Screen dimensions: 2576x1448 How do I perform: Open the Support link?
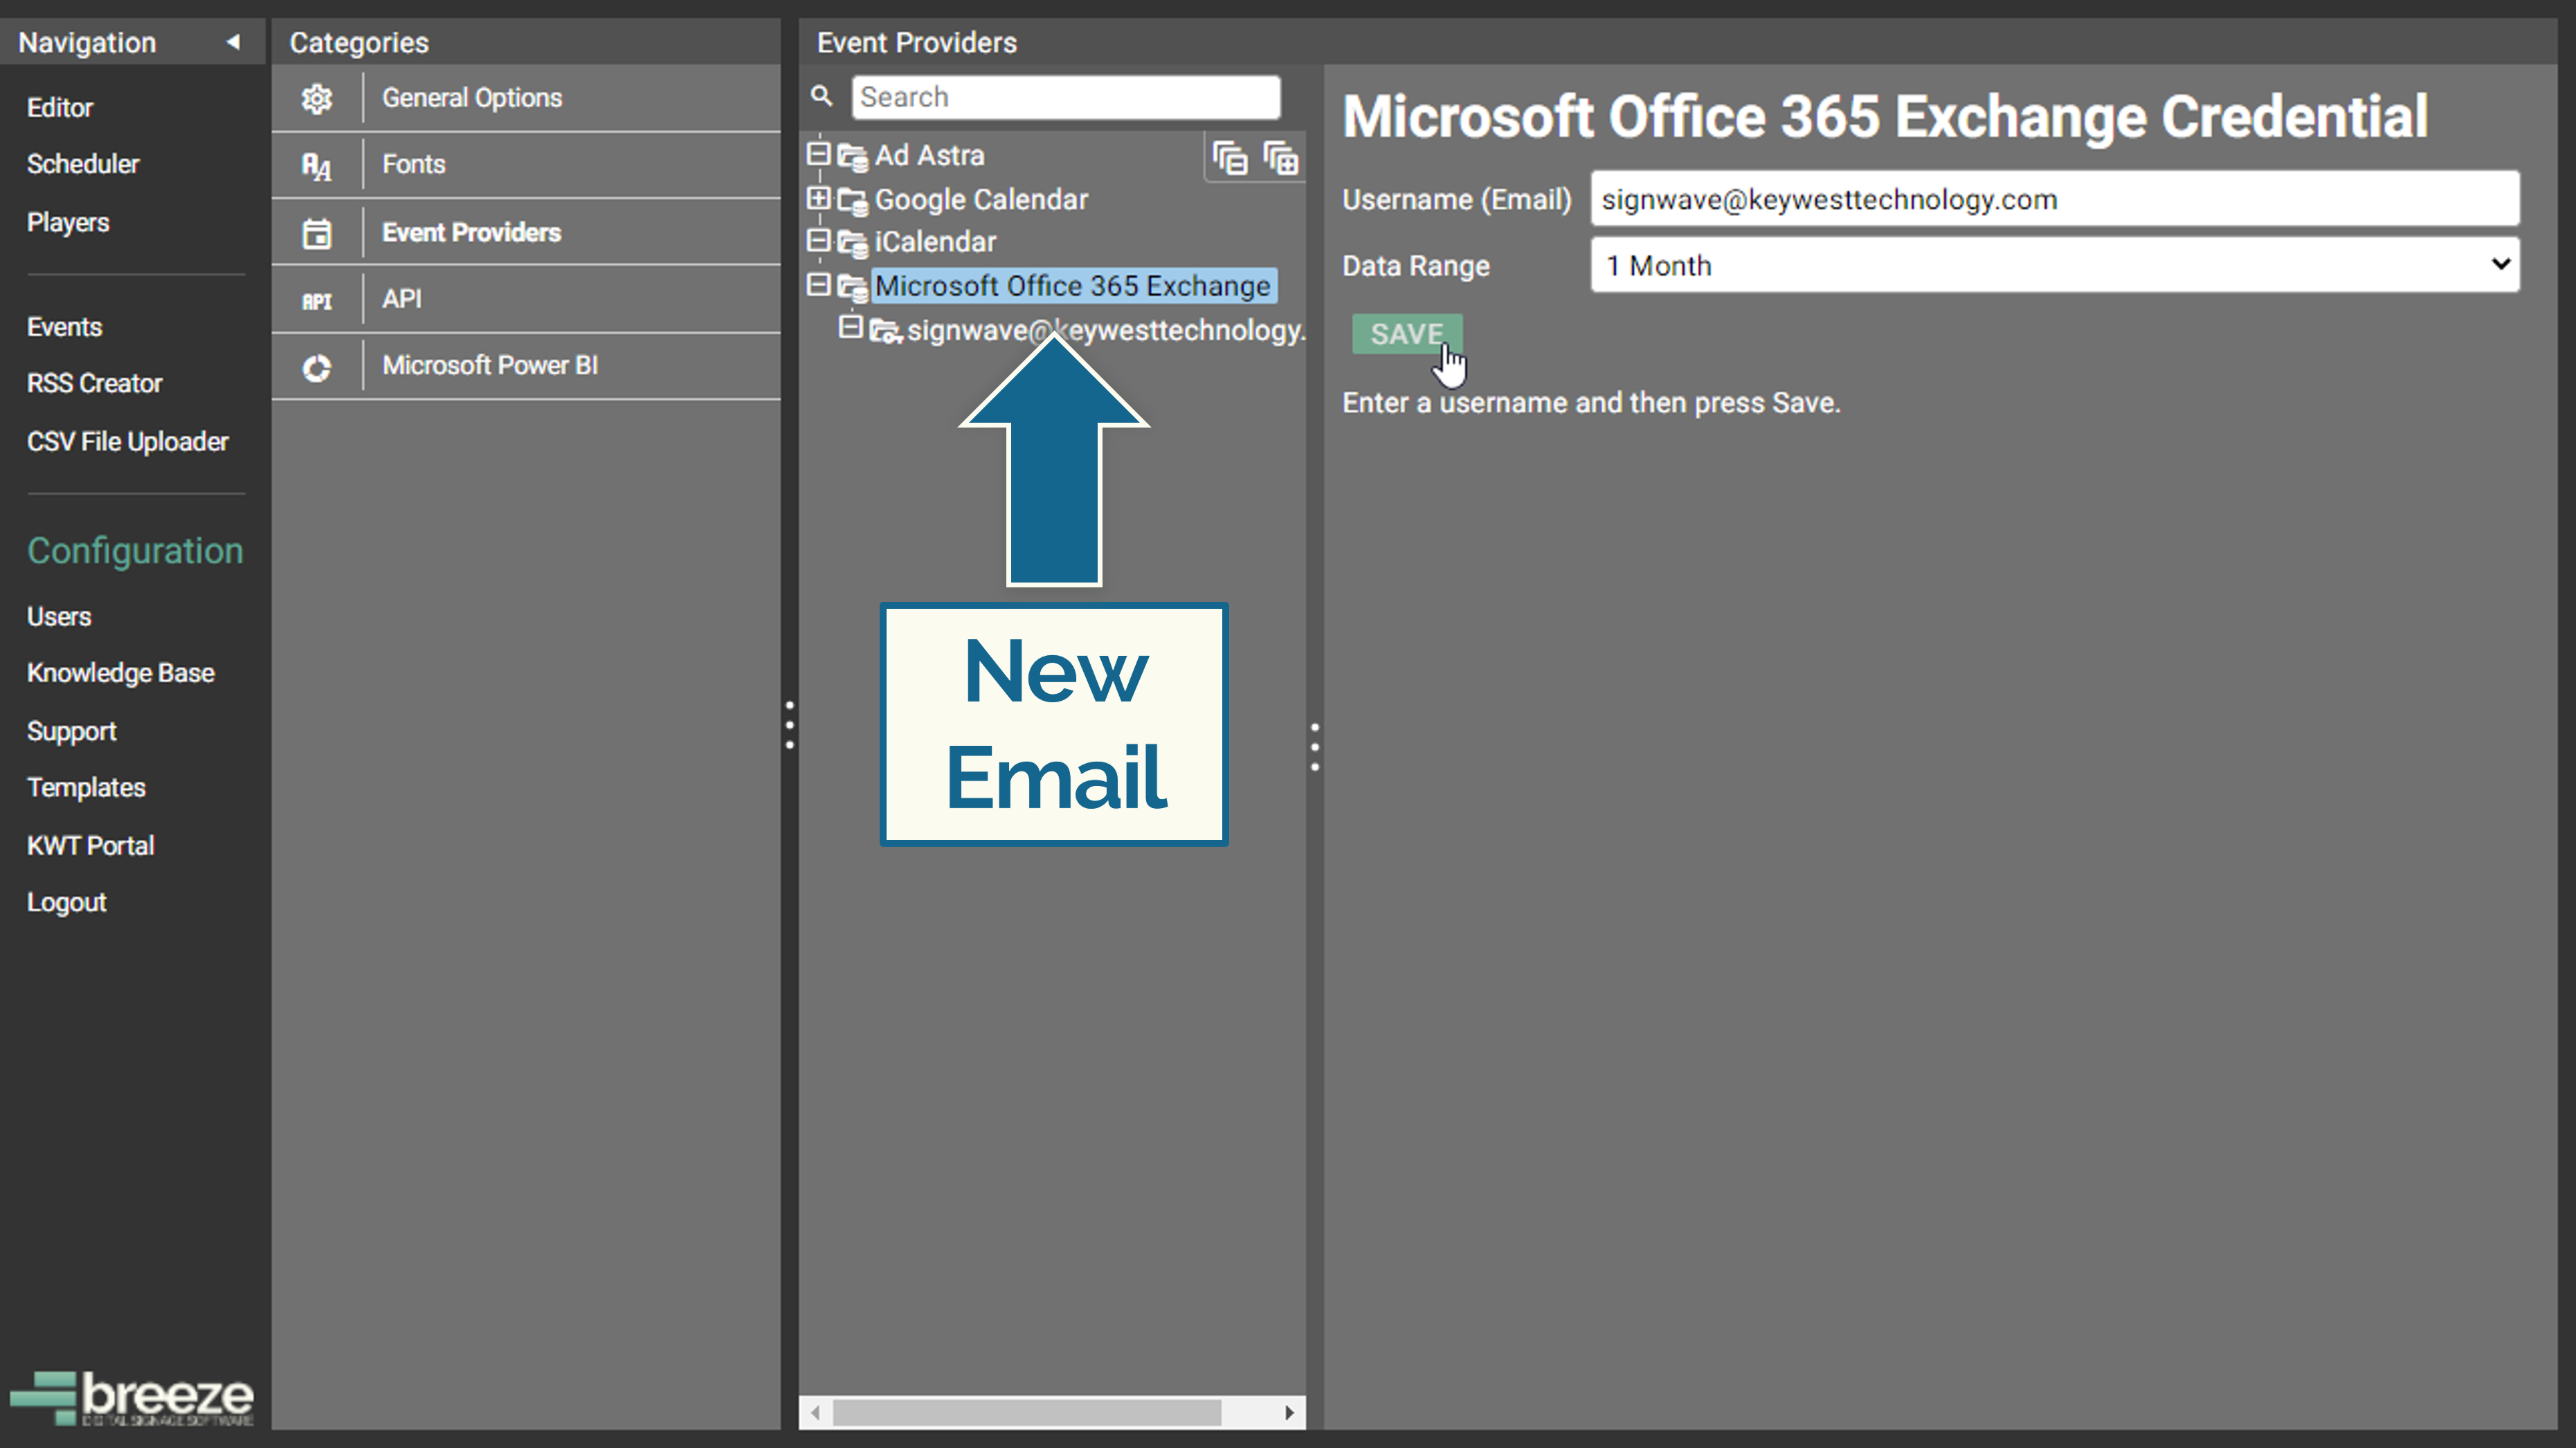[x=72, y=731]
